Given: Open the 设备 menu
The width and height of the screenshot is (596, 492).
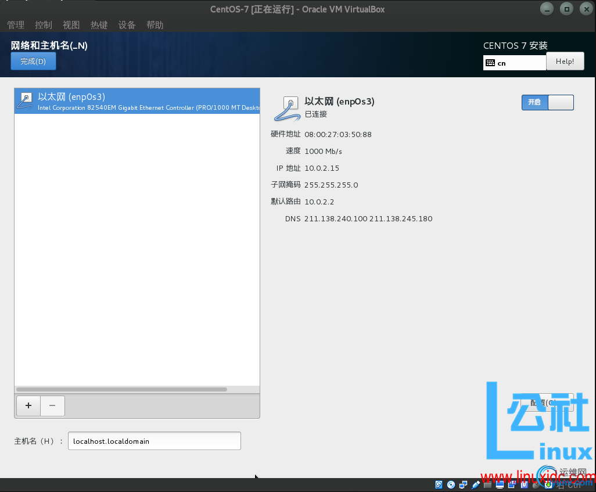Looking at the screenshot, I should pyautogui.click(x=127, y=25).
